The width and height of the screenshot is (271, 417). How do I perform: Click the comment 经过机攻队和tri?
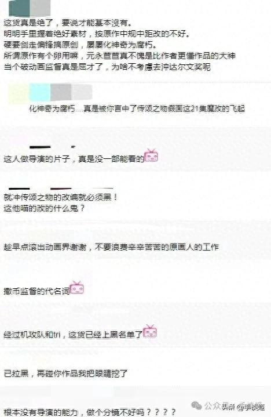tap(74, 334)
